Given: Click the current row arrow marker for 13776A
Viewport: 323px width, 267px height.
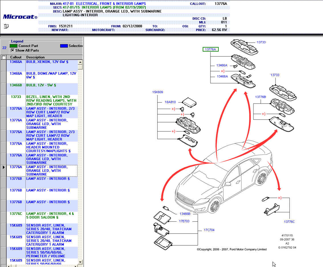Looking at the screenshot, I should point(3,167).
